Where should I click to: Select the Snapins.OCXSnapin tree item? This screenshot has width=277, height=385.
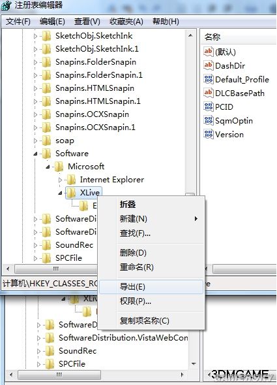(x=92, y=114)
